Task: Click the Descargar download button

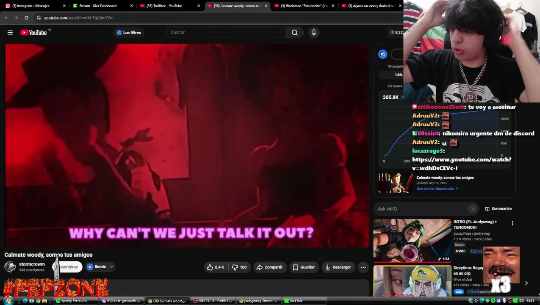Action: click(x=338, y=267)
